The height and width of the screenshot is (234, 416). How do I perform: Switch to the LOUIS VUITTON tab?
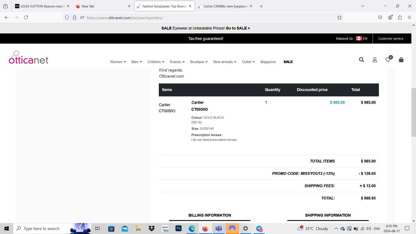[x=42, y=6]
